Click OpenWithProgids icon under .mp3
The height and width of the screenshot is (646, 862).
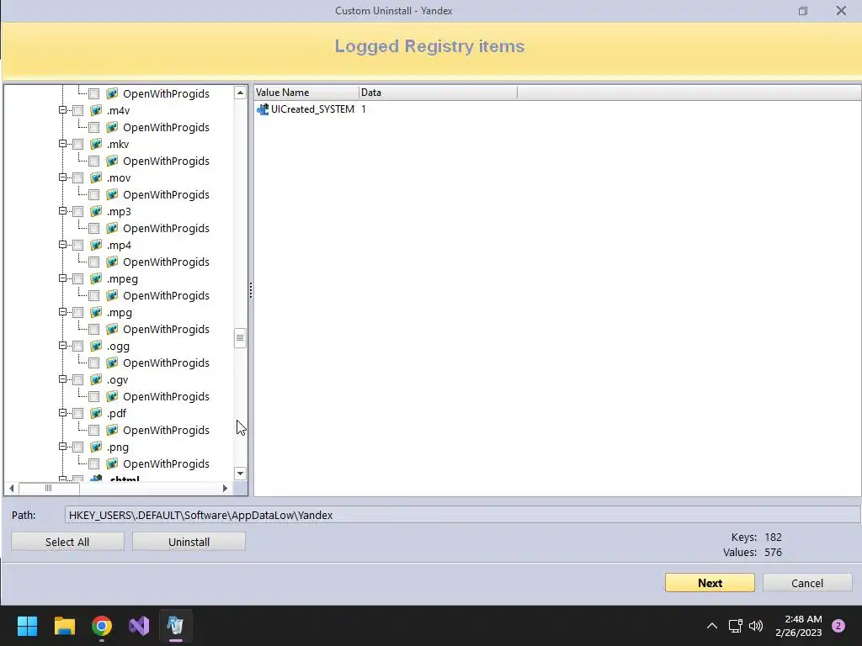[112, 228]
